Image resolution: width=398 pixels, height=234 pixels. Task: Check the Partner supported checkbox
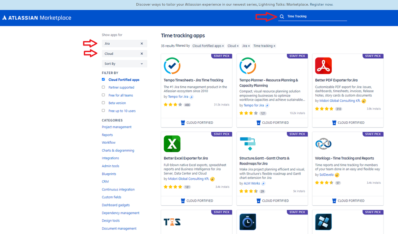(103, 87)
